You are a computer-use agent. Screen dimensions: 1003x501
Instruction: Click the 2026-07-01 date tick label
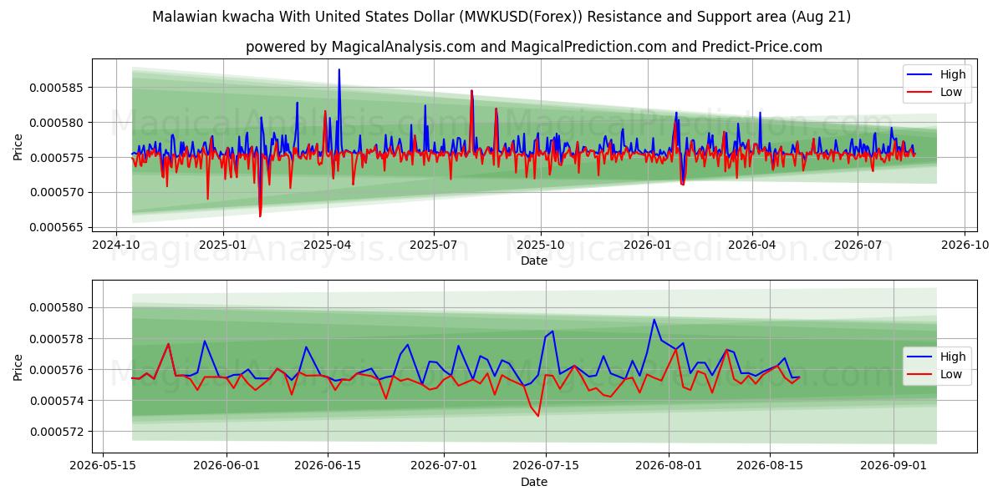tap(444, 466)
